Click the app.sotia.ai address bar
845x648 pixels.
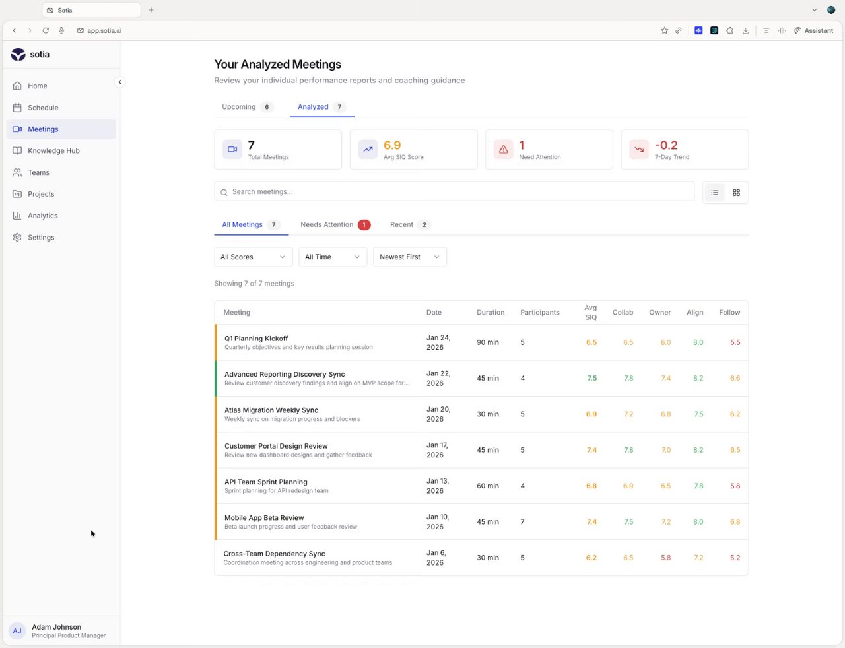104,30
